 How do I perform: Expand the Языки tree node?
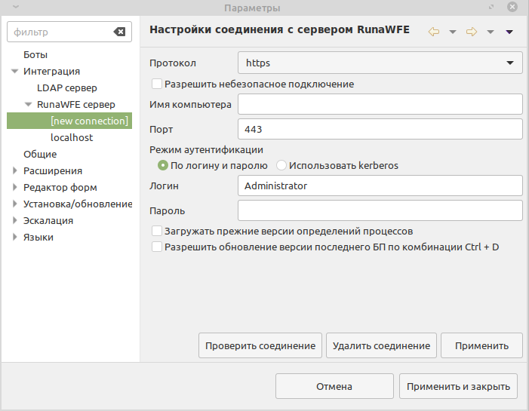tap(14, 237)
